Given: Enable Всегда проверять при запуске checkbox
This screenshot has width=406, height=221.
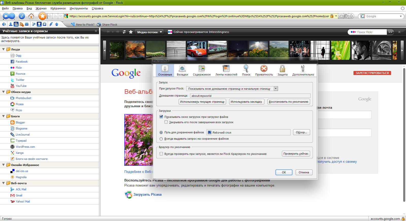Looking at the screenshot, I should 161,154.
